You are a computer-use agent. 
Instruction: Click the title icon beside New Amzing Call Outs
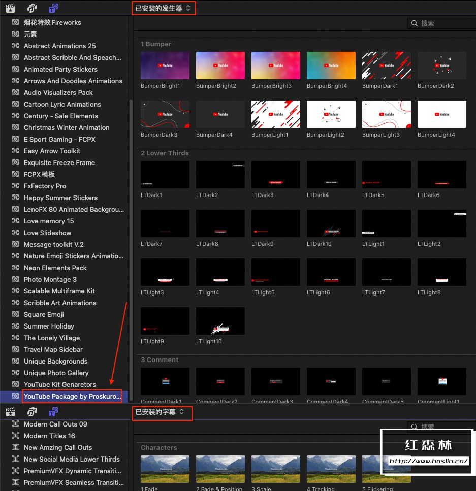click(15, 447)
